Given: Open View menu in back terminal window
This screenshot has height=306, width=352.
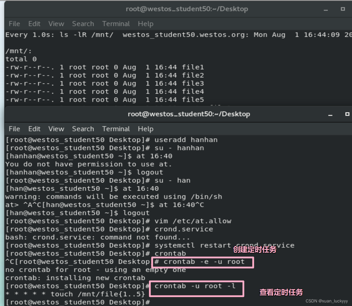Looking at the screenshot, I should [x=56, y=24].
